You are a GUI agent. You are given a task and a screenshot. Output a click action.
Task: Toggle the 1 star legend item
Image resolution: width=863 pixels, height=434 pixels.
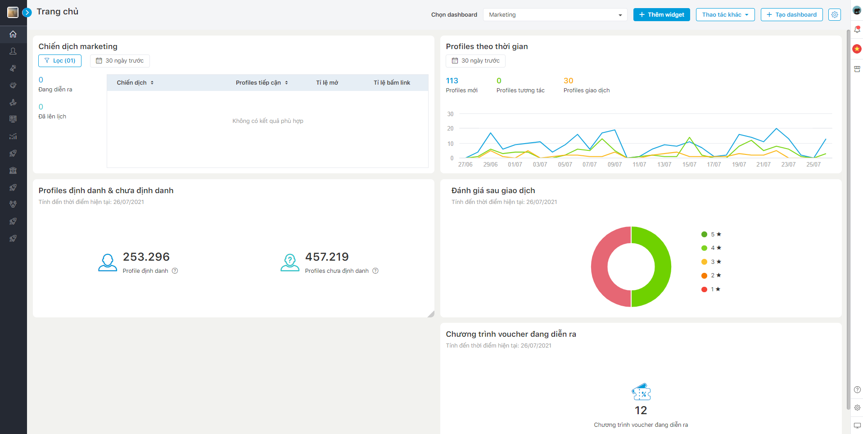point(711,289)
